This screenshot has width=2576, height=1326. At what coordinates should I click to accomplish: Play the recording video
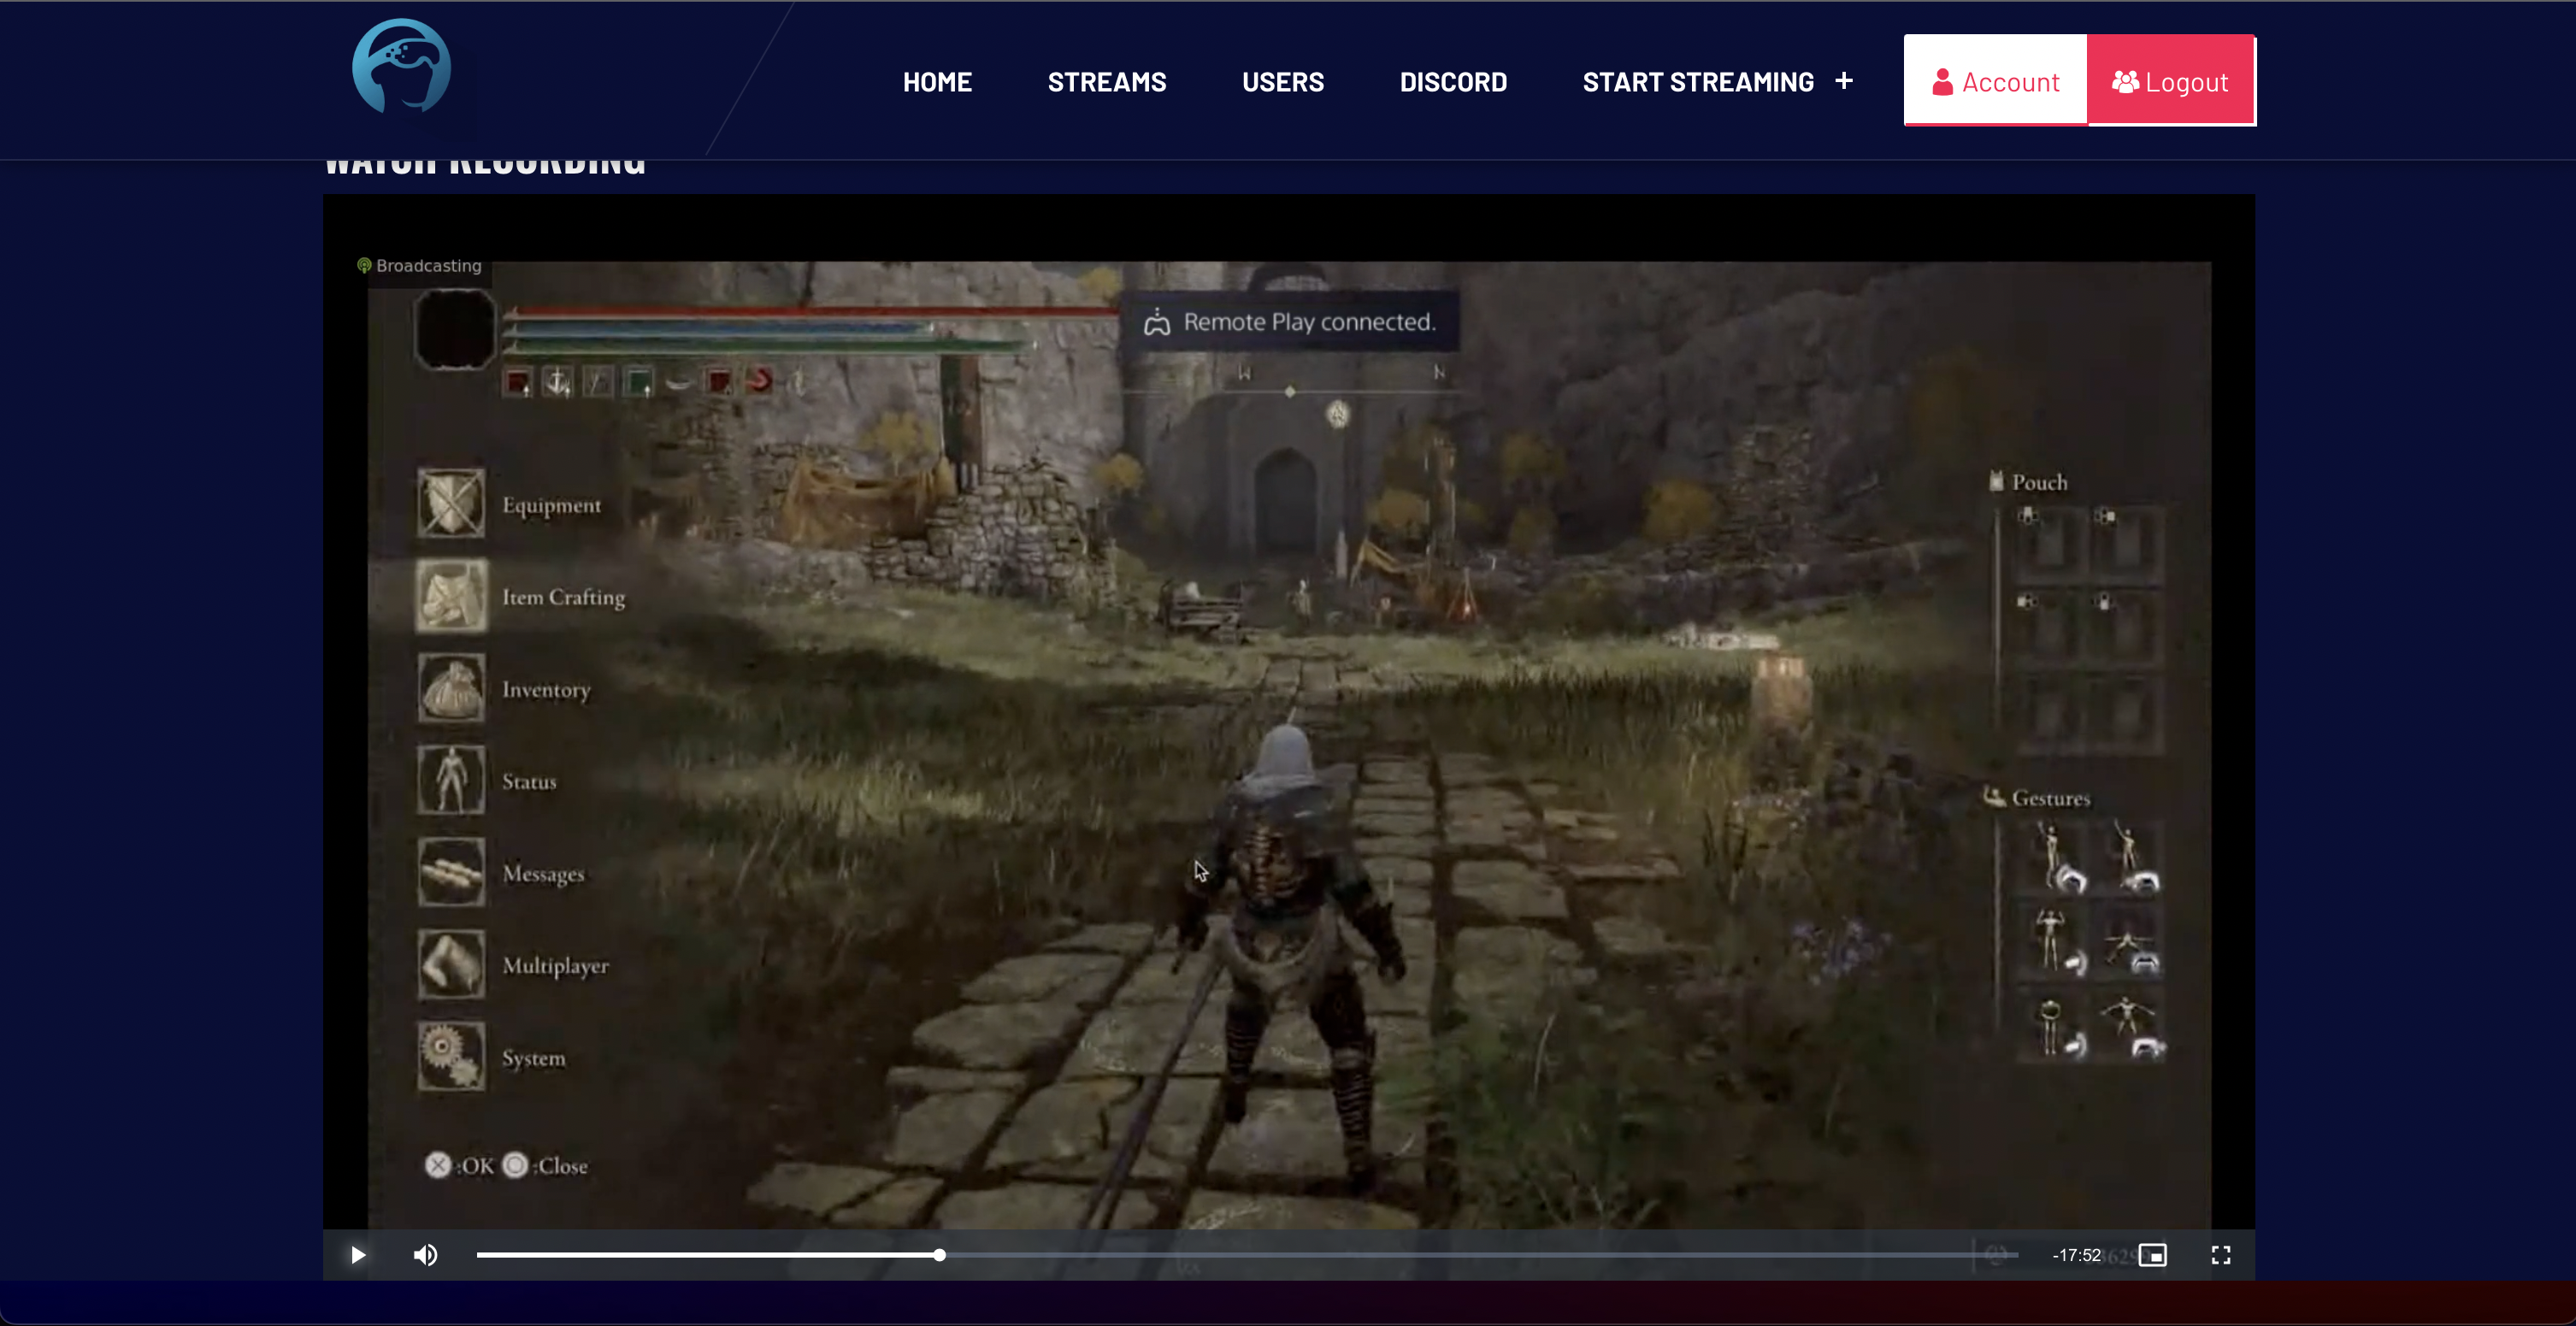(357, 1254)
